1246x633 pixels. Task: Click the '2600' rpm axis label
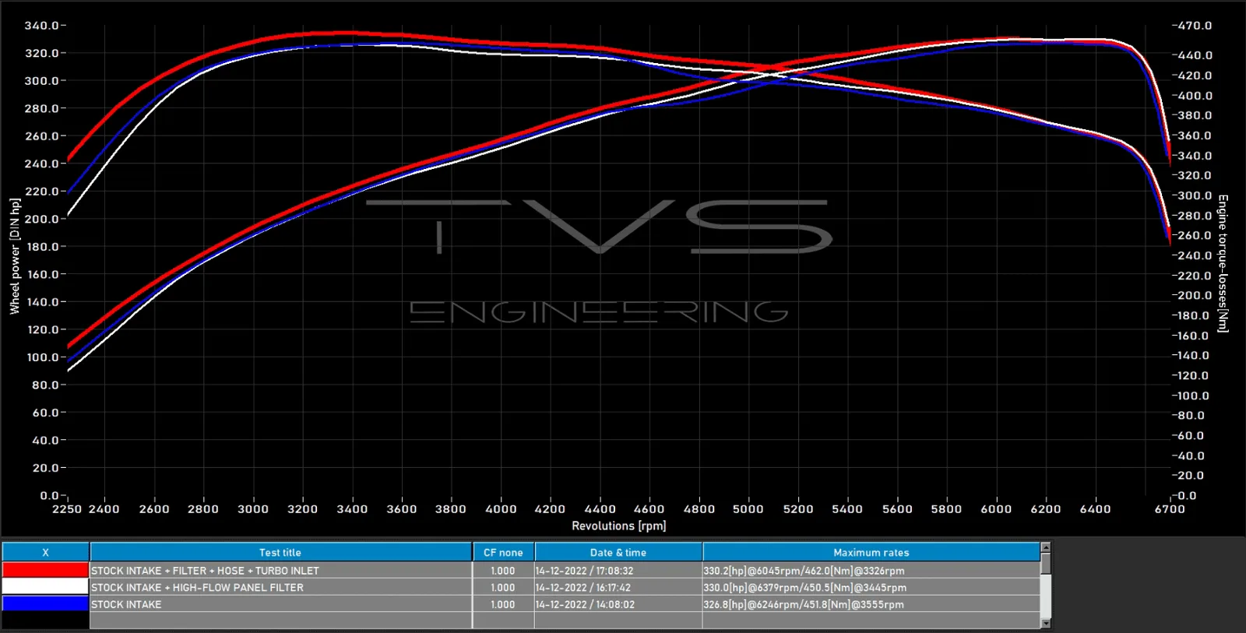[x=154, y=509]
